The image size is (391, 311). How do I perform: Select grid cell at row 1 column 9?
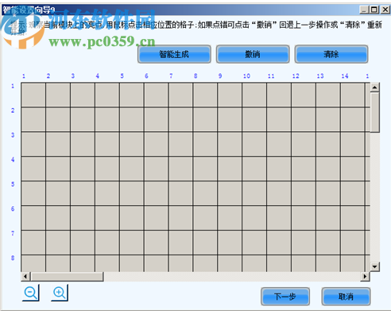(x=230, y=95)
